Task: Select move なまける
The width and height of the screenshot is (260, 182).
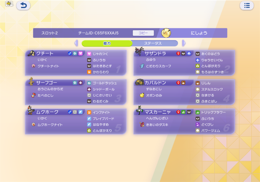Action: click(207, 95)
